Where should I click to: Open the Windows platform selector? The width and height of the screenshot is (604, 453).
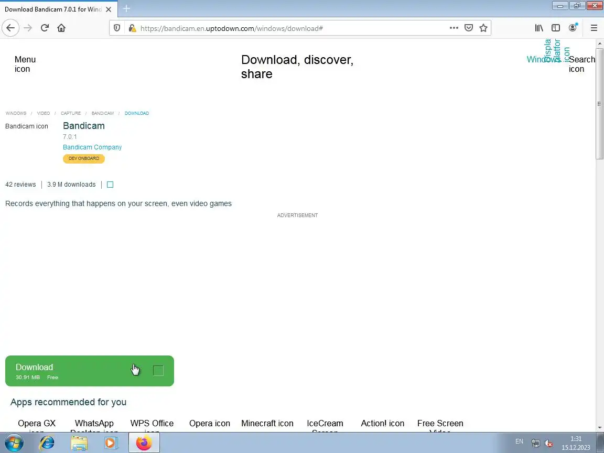point(544,59)
